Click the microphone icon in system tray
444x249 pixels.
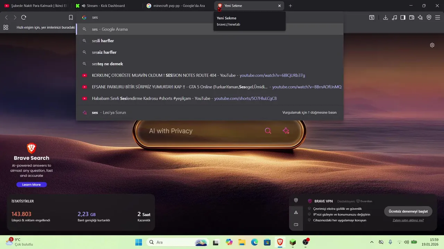(x=390, y=242)
